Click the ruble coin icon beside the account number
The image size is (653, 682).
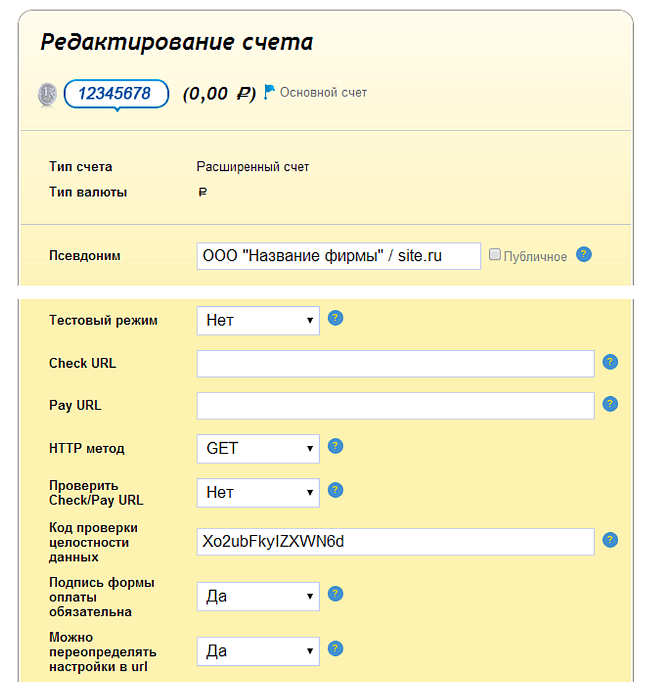pos(47,94)
